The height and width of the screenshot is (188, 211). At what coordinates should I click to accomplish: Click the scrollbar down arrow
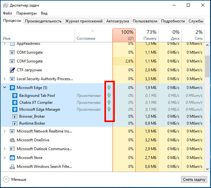[x=207, y=169]
